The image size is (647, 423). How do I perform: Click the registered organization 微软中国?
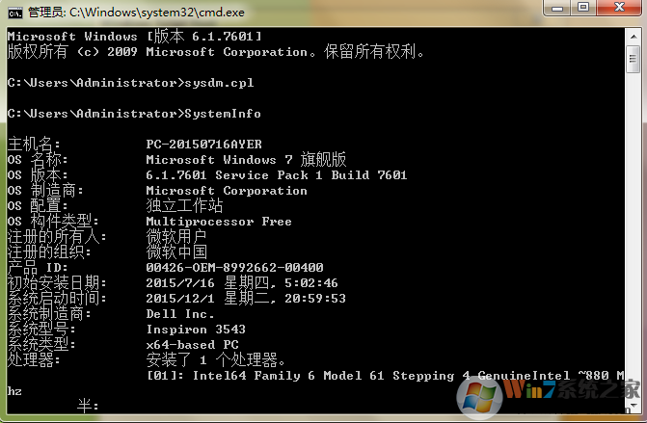176,251
